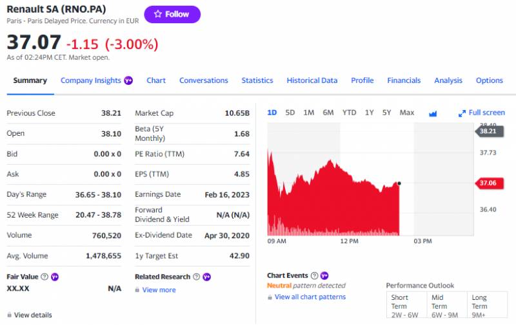Click the Earnings Date value Feb 16, 2023
The width and height of the screenshot is (516, 325).
tap(227, 194)
